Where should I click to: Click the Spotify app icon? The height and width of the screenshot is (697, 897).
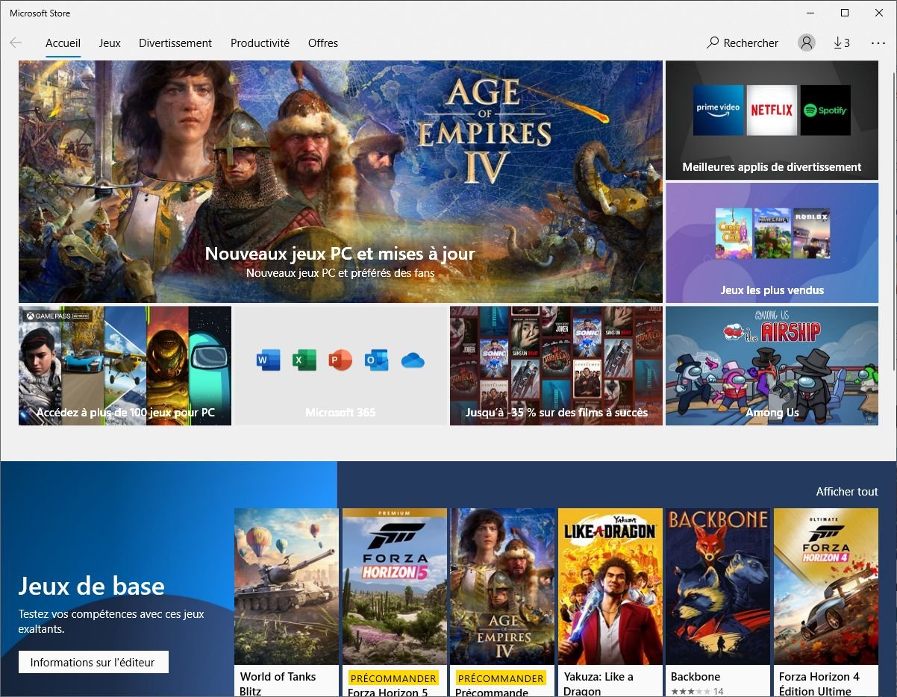[x=825, y=110]
